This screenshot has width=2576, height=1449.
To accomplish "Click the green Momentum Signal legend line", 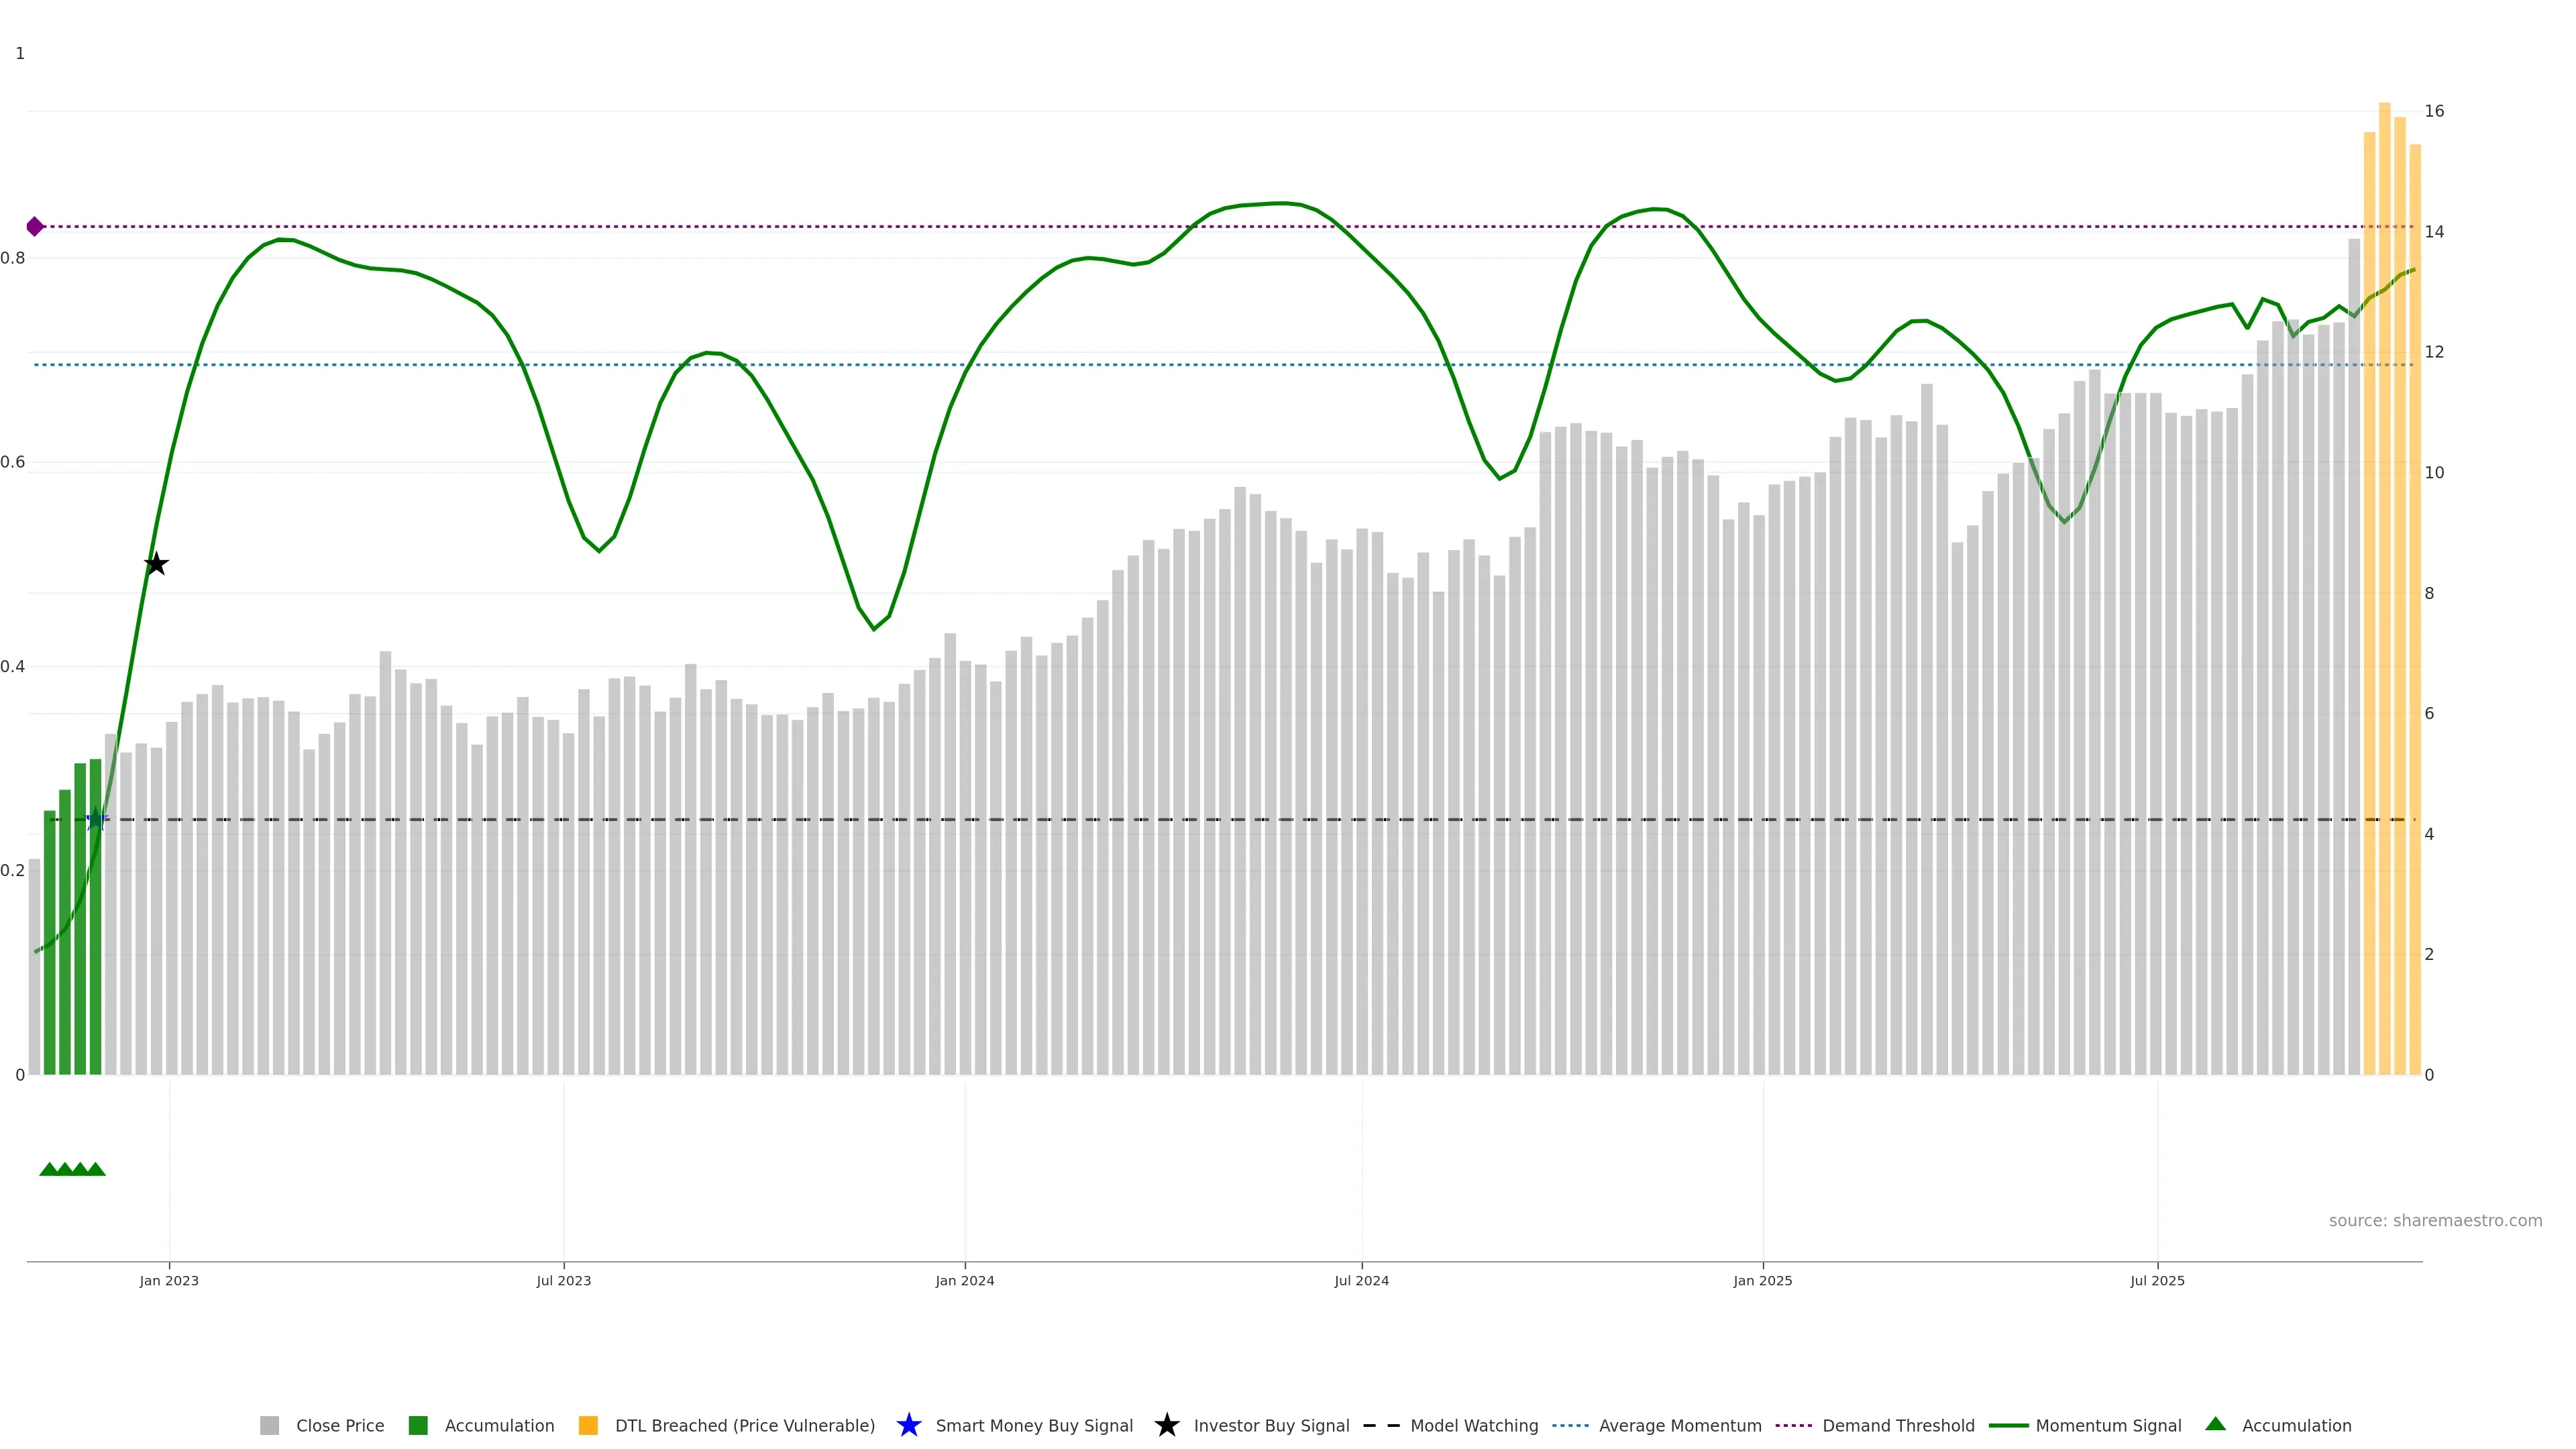I will click(x=2008, y=1425).
